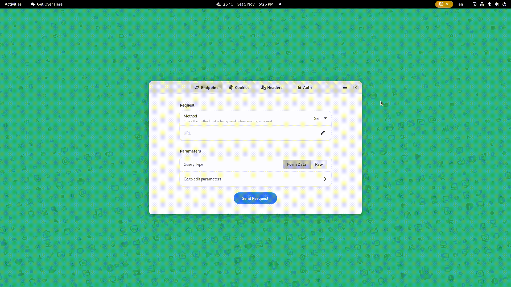Click the Send Resquest button
Screen dimensions: 511x287
point(255,198)
